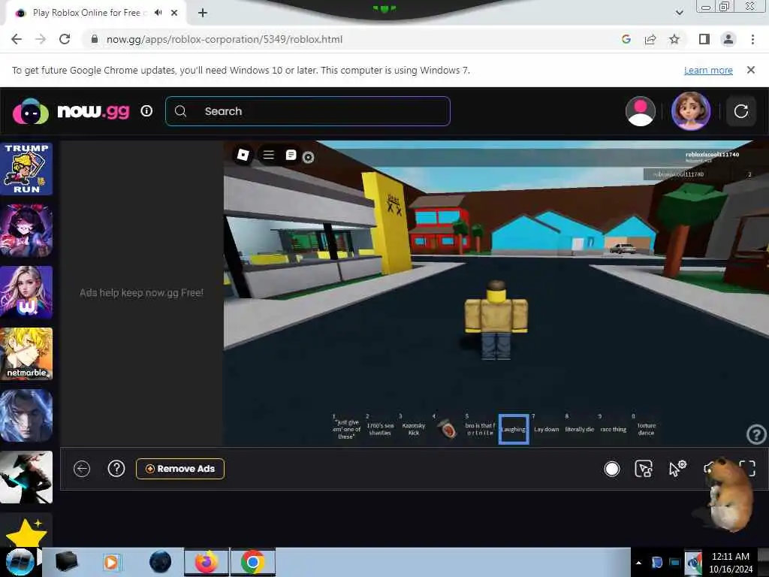Viewport: 769px width, 577px height.
Task: Select the "1700's sea shanties" hotbar slot
Action: coord(380,429)
